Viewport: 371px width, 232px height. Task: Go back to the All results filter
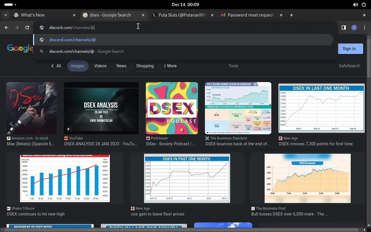56,66
